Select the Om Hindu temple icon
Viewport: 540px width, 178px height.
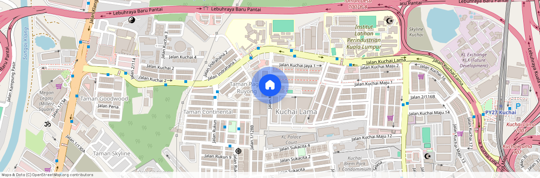point(47,124)
